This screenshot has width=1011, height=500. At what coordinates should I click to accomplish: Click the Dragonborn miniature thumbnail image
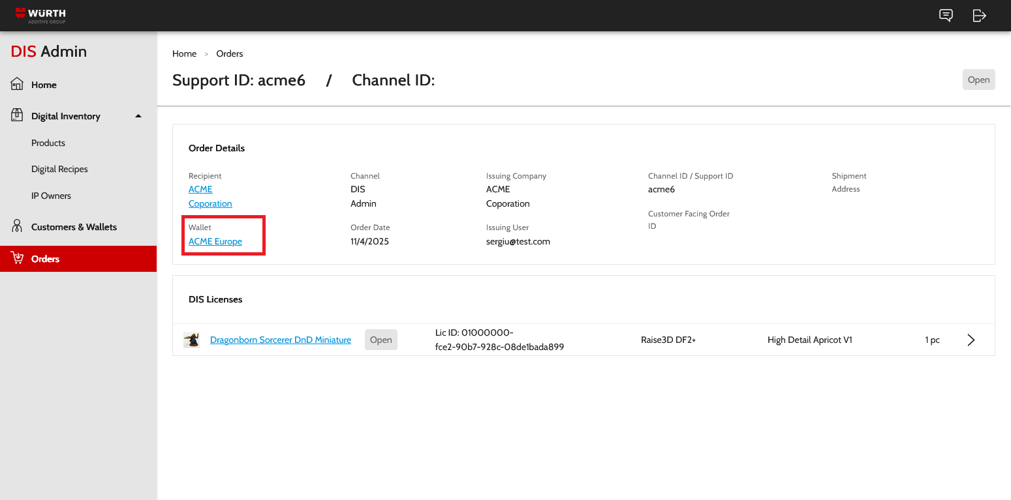[x=191, y=340]
